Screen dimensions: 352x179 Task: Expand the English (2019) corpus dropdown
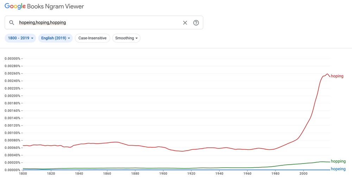coord(56,38)
